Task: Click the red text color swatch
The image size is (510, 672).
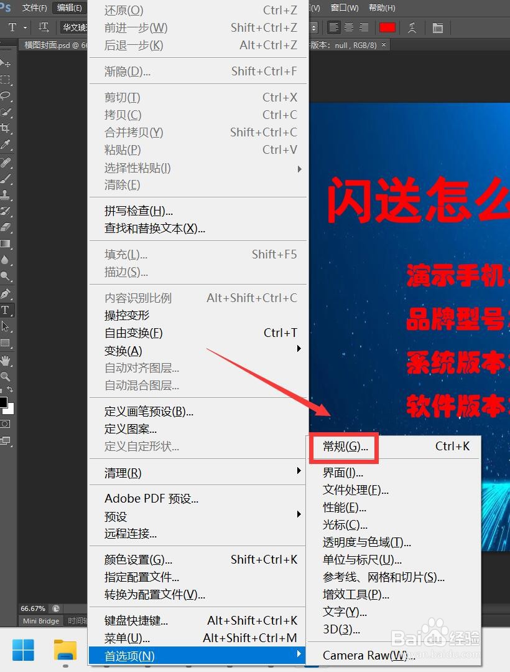Action: coord(387,27)
